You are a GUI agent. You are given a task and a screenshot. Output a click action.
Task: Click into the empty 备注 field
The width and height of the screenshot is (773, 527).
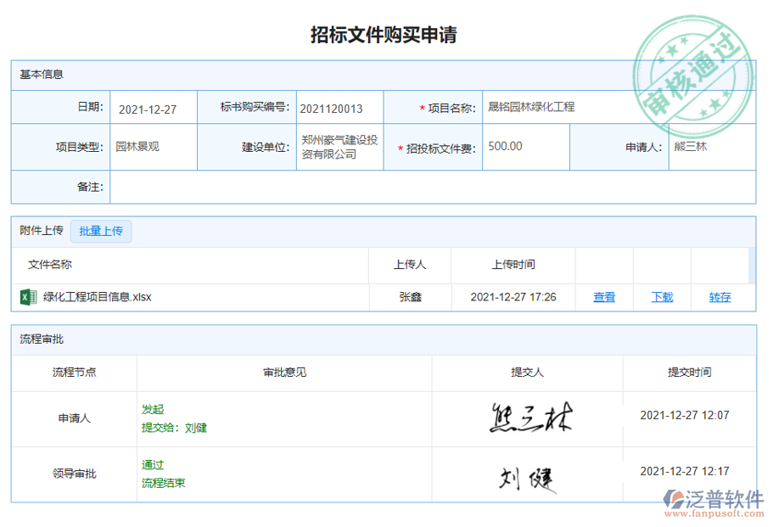[432, 187]
